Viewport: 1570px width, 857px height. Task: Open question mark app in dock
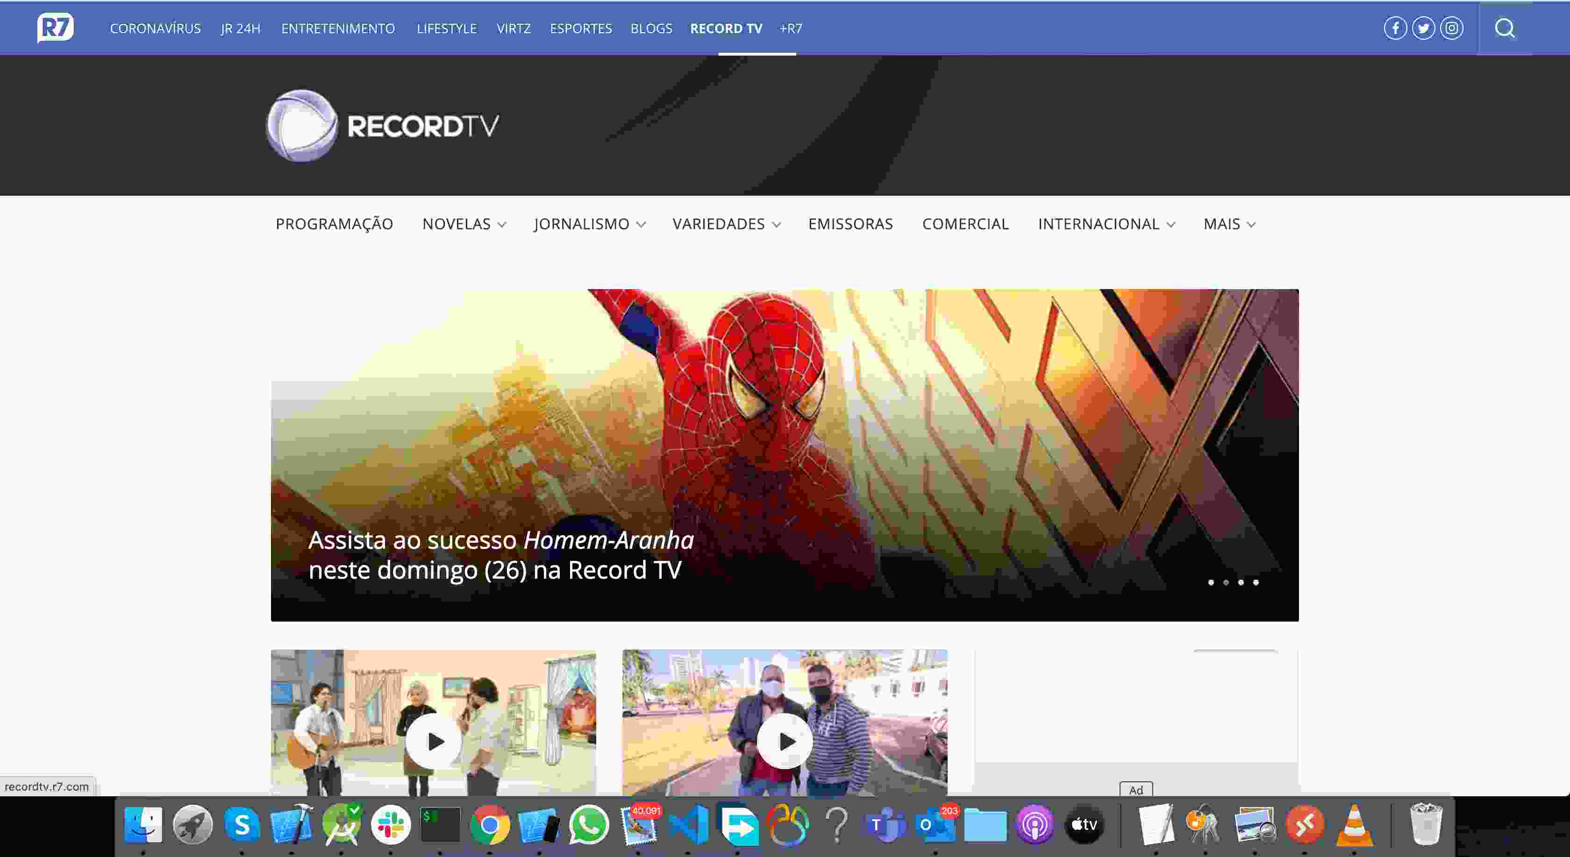837,825
